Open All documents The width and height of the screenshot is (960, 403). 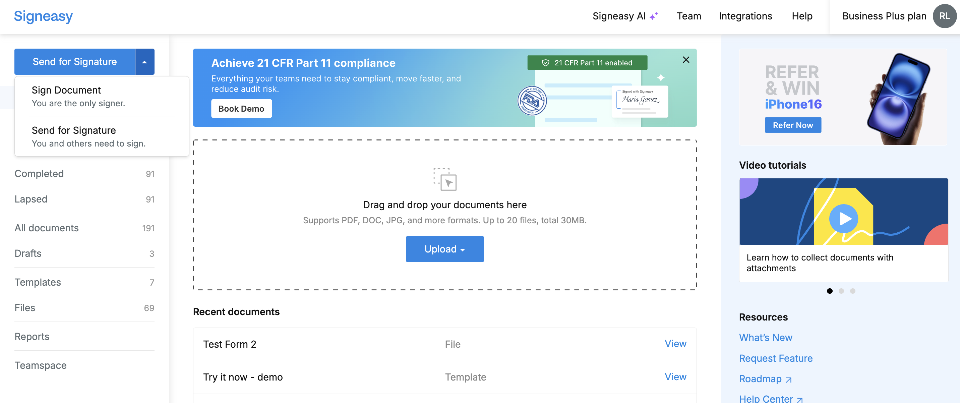pyautogui.click(x=84, y=228)
